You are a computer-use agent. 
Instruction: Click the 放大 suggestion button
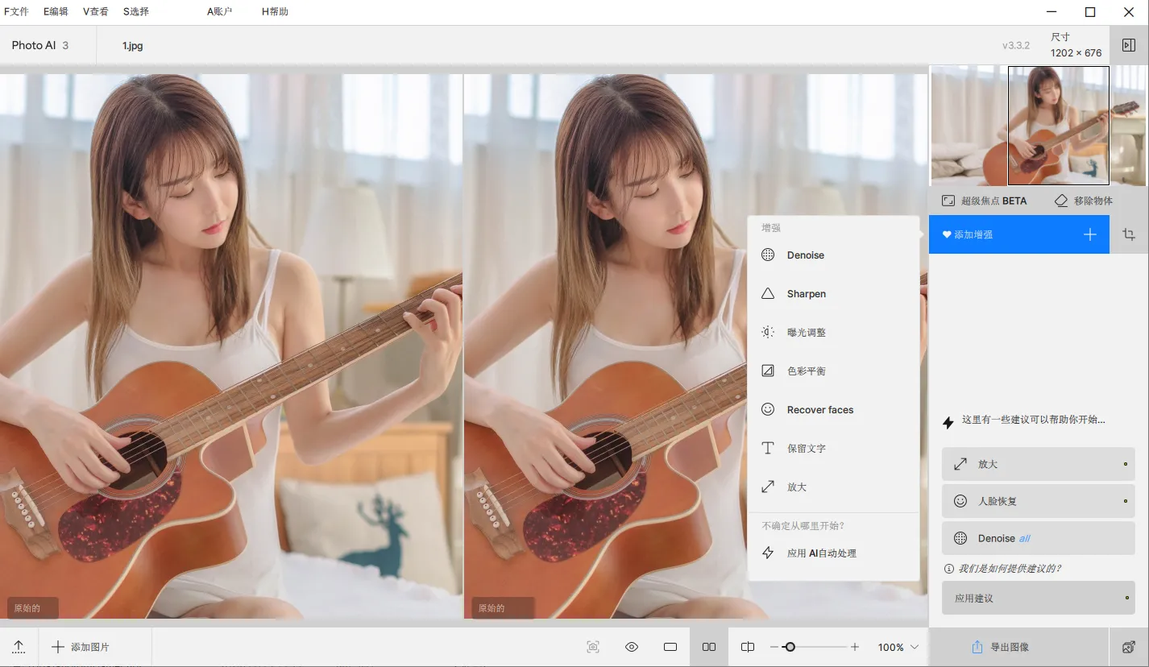(x=1039, y=465)
